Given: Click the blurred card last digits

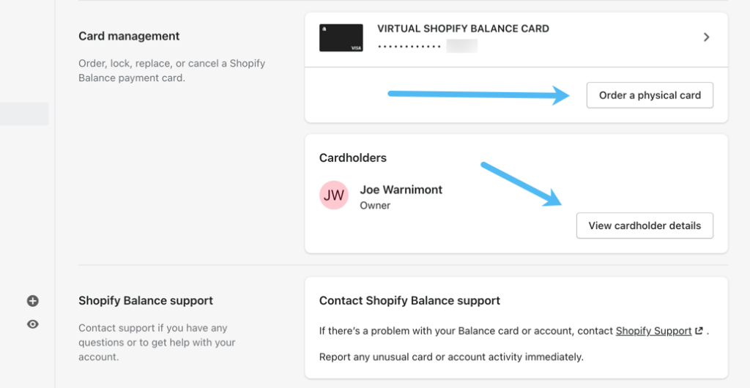Looking at the screenshot, I should coord(461,47).
